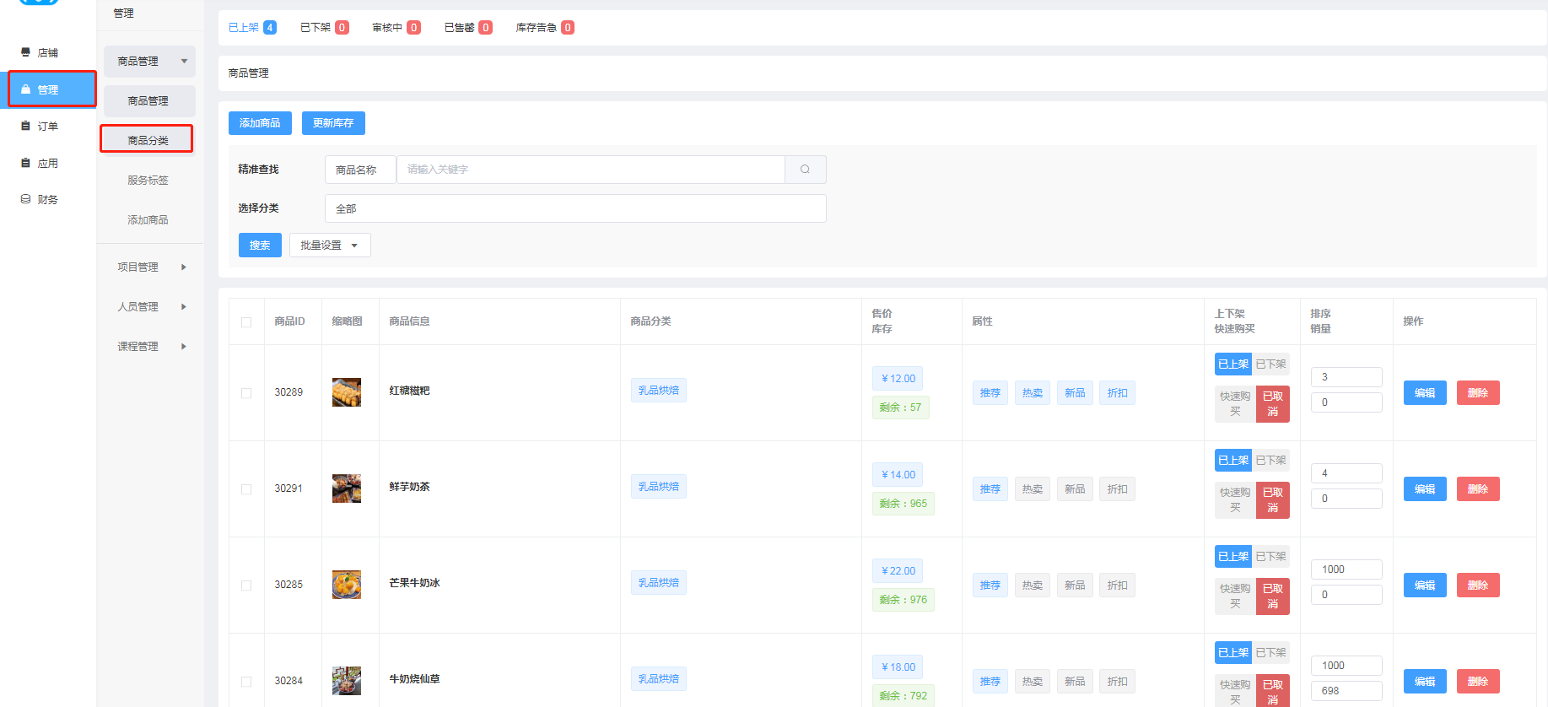The image size is (1548, 707).
Task: Delete the 芒果牛奶冰 product
Action: coord(1478,586)
